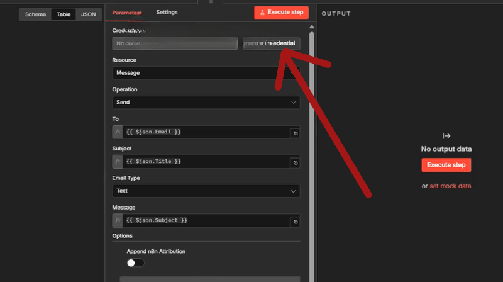
Task: Click the Options section label
Action: coord(122,236)
